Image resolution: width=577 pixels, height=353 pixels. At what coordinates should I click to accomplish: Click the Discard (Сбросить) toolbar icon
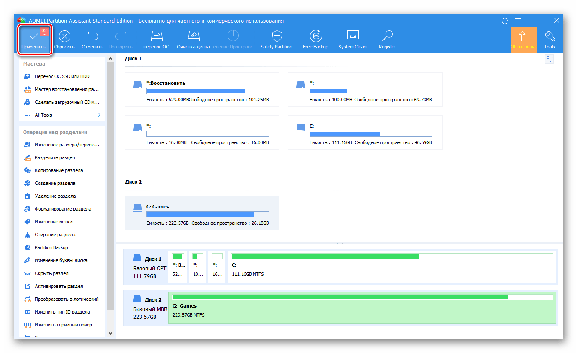pos(64,37)
